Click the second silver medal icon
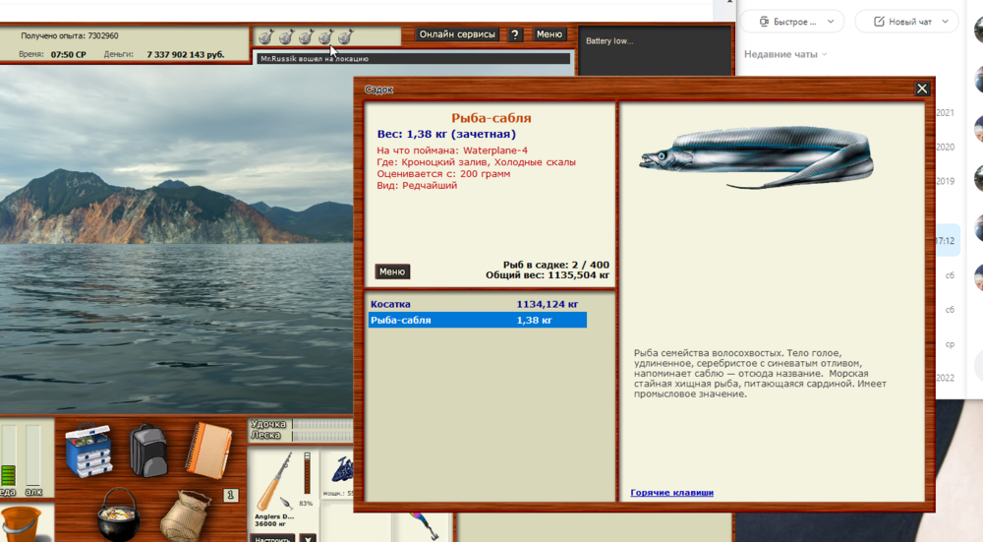The image size is (983, 542). 286,37
